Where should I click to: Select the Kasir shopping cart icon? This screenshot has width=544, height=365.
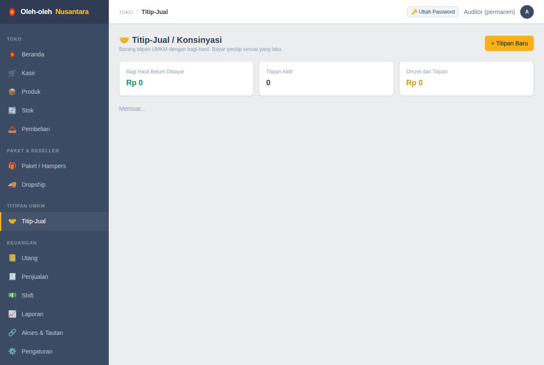(x=12, y=73)
